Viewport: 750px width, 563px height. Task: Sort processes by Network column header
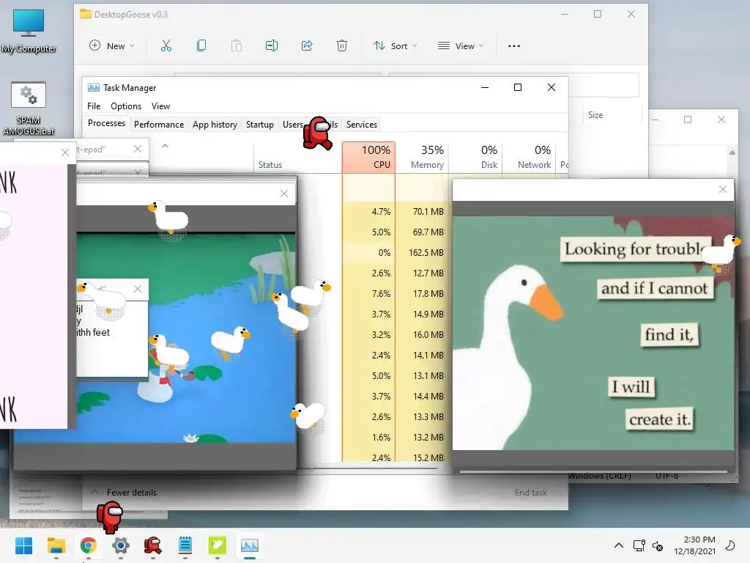click(x=529, y=157)
